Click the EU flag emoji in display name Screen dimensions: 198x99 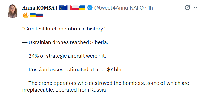click(62, 8)
